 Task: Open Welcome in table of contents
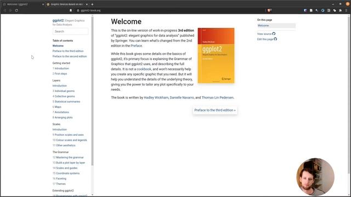tap(58, 46)
